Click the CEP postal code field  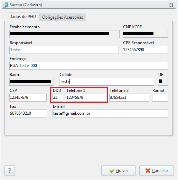(x=28, y=97)
